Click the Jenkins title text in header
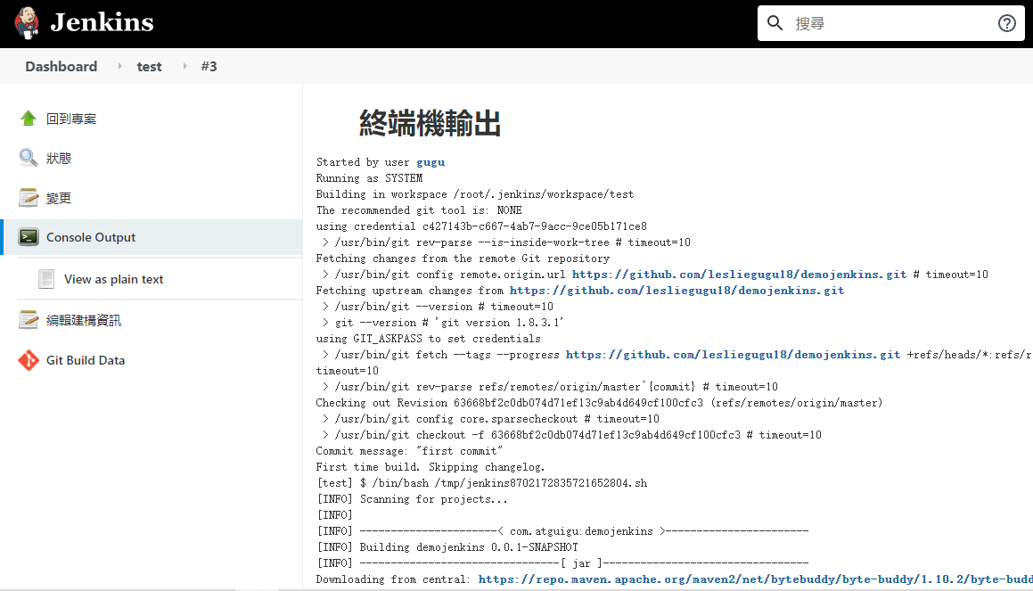This screenshot has height=591, width=1033. point(102,23)
